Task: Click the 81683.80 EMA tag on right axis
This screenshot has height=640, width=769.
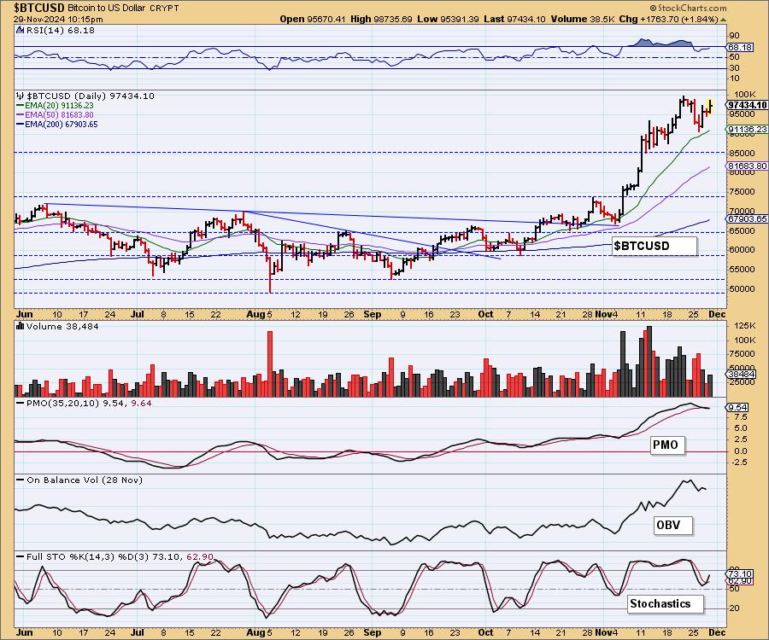Action: coord(747,166)
